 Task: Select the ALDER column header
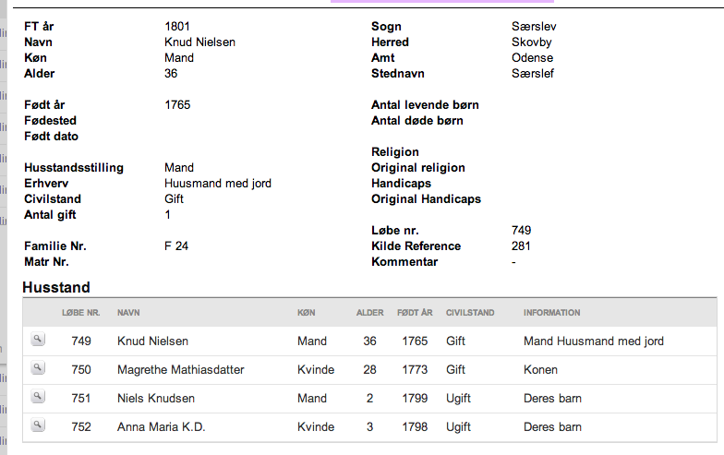click(369, 313)
